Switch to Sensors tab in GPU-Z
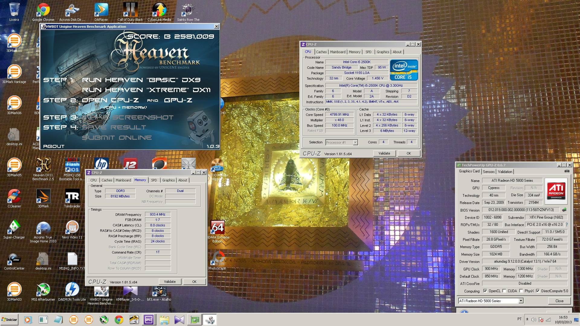 (x=488, y=172)
